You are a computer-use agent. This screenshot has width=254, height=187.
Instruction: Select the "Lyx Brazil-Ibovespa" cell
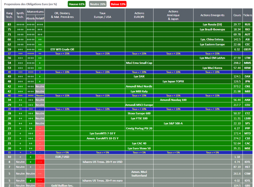[x=212, y=29]
